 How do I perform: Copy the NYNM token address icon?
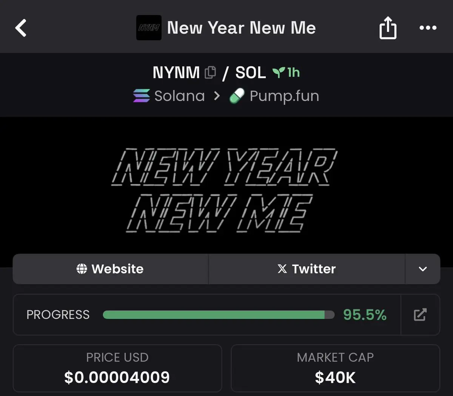point(210,72)
